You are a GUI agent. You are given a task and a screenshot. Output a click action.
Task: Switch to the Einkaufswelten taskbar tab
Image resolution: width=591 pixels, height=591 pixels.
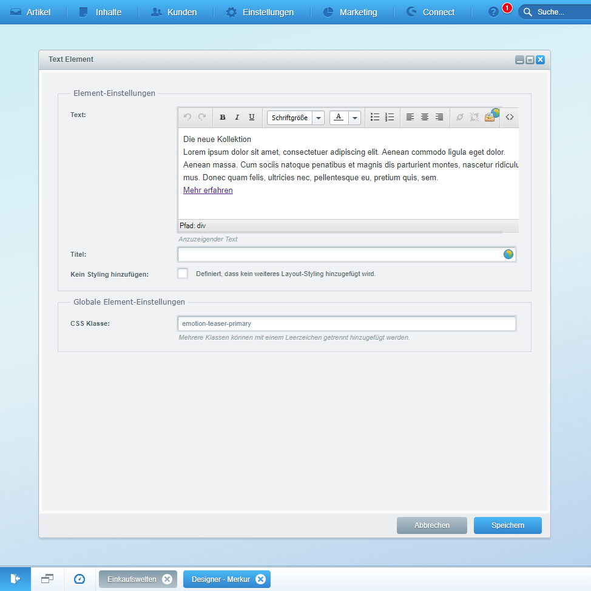[x=132, y=579]
